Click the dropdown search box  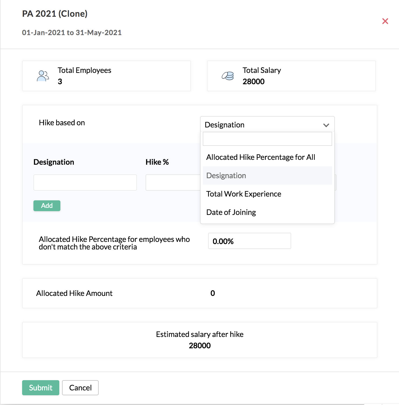(267, 139)
